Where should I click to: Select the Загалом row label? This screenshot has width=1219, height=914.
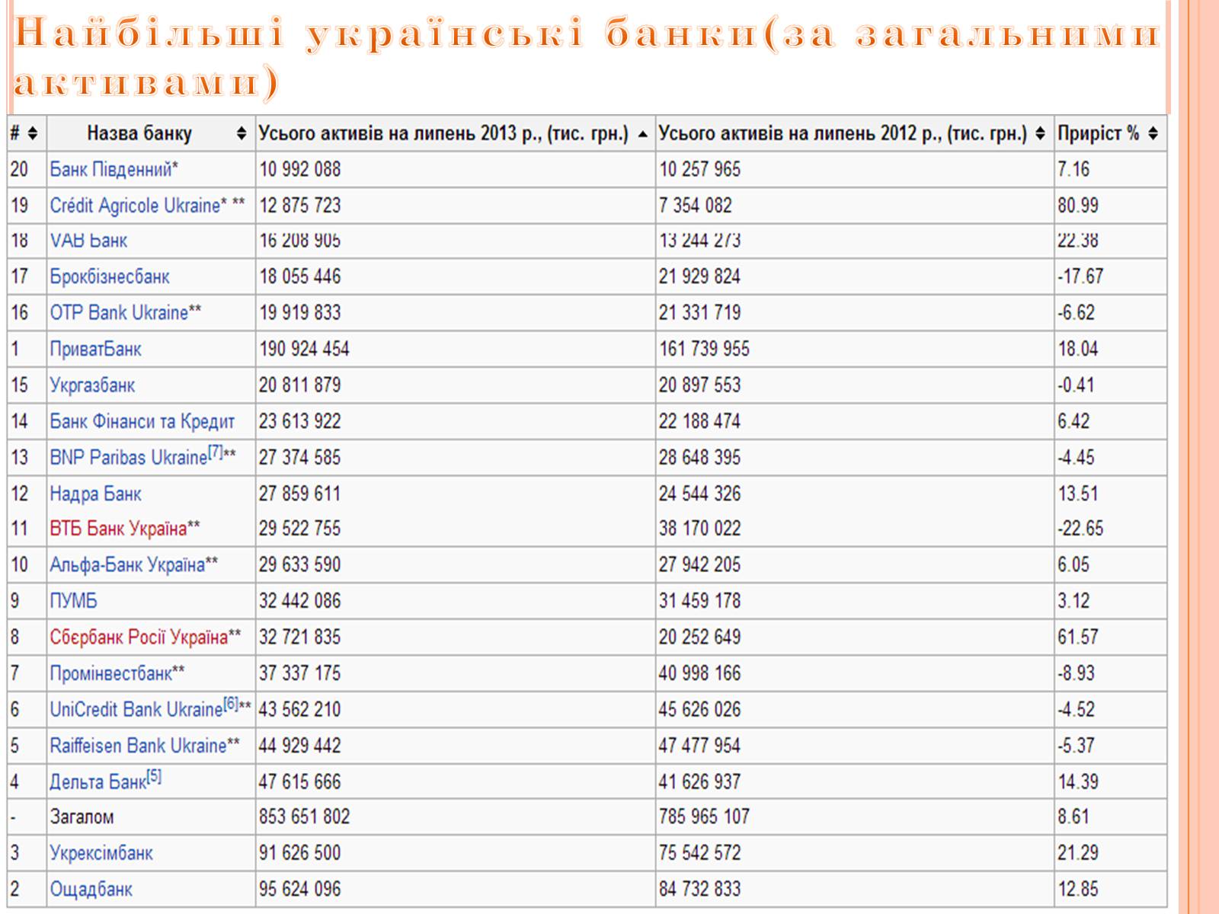pos(82,817)
